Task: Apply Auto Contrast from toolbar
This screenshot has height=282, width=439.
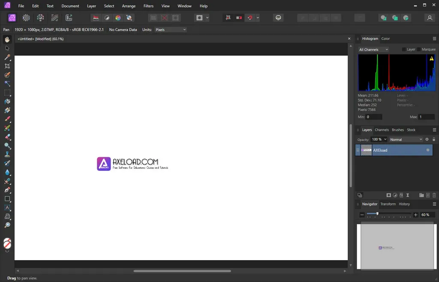Action: pos(107,18)
